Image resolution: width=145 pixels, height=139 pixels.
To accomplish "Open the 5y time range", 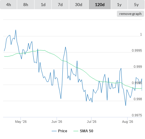I will (136, 5).
